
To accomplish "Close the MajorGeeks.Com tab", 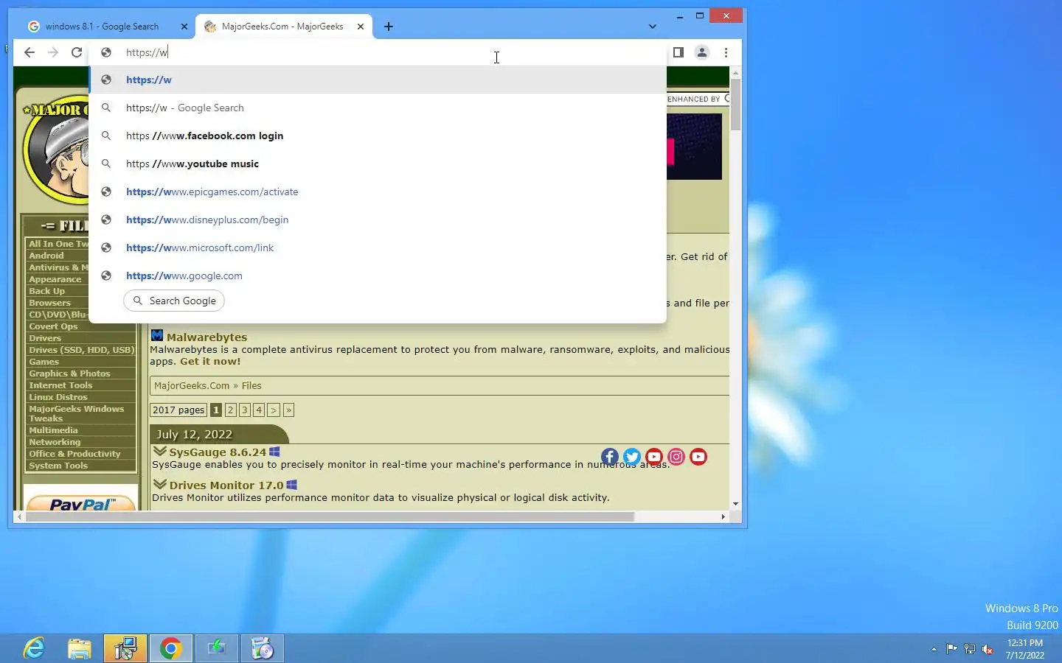I will coord(361,27).
